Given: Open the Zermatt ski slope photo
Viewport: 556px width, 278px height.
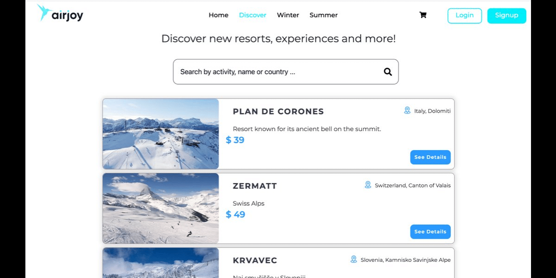Looking at the screenshot, I should (161, 208).
